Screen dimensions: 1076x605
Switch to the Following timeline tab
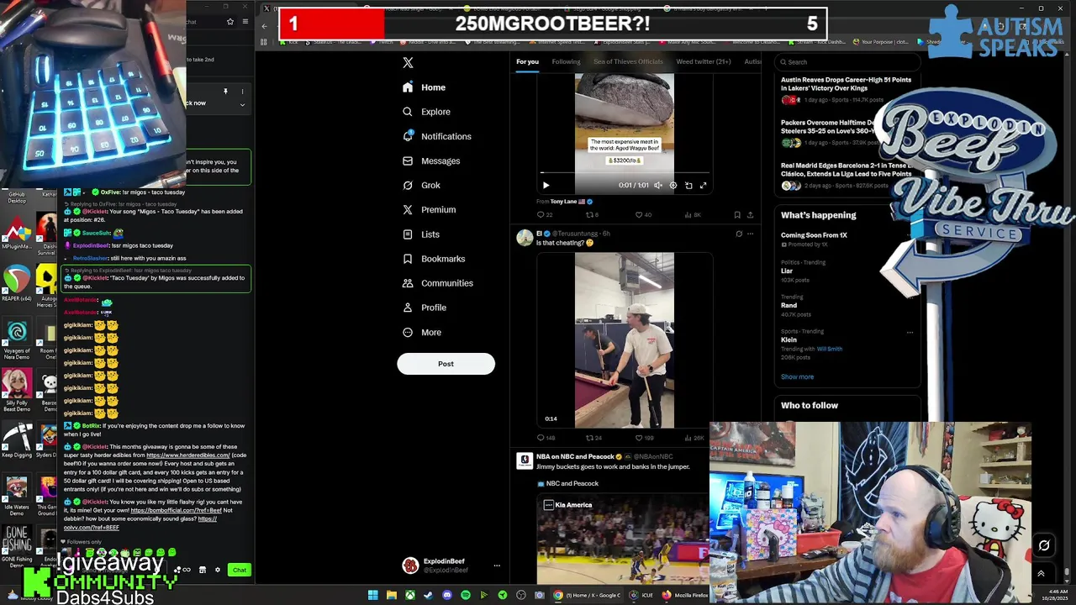tap(566, 61)
